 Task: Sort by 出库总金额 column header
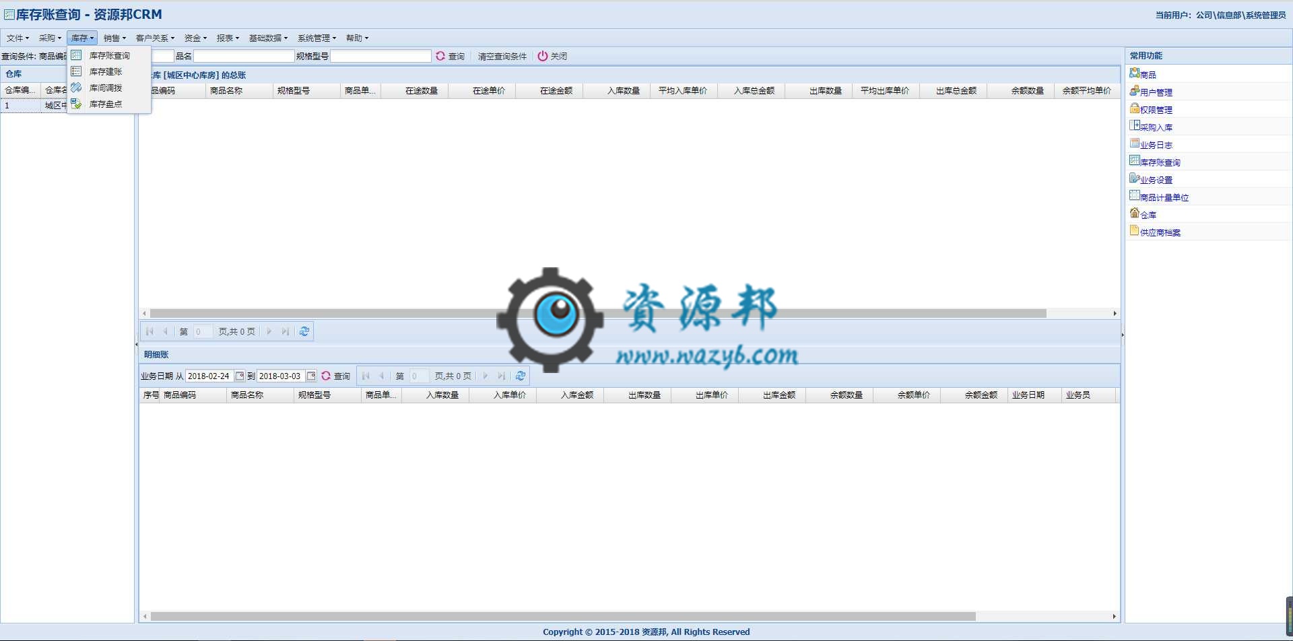pos(953,90)
